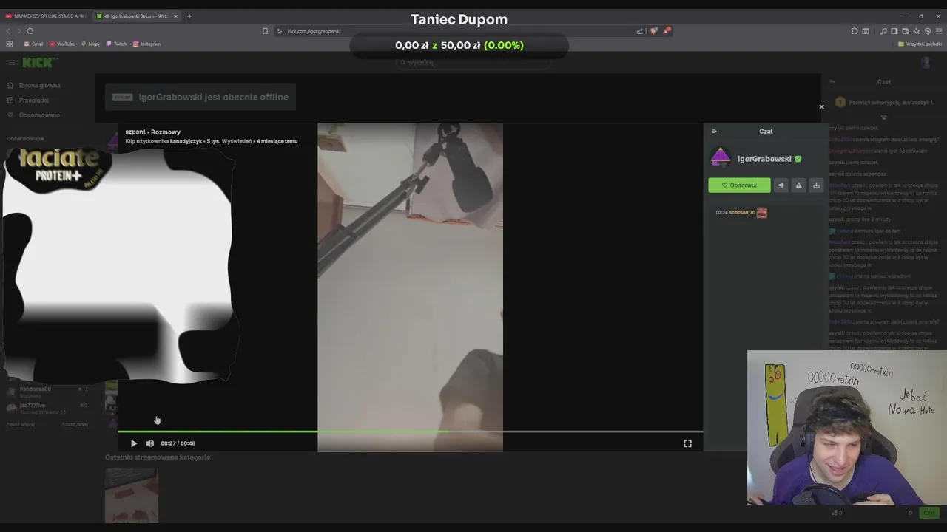Open the Gmail bookmark

tap(34, 44)
